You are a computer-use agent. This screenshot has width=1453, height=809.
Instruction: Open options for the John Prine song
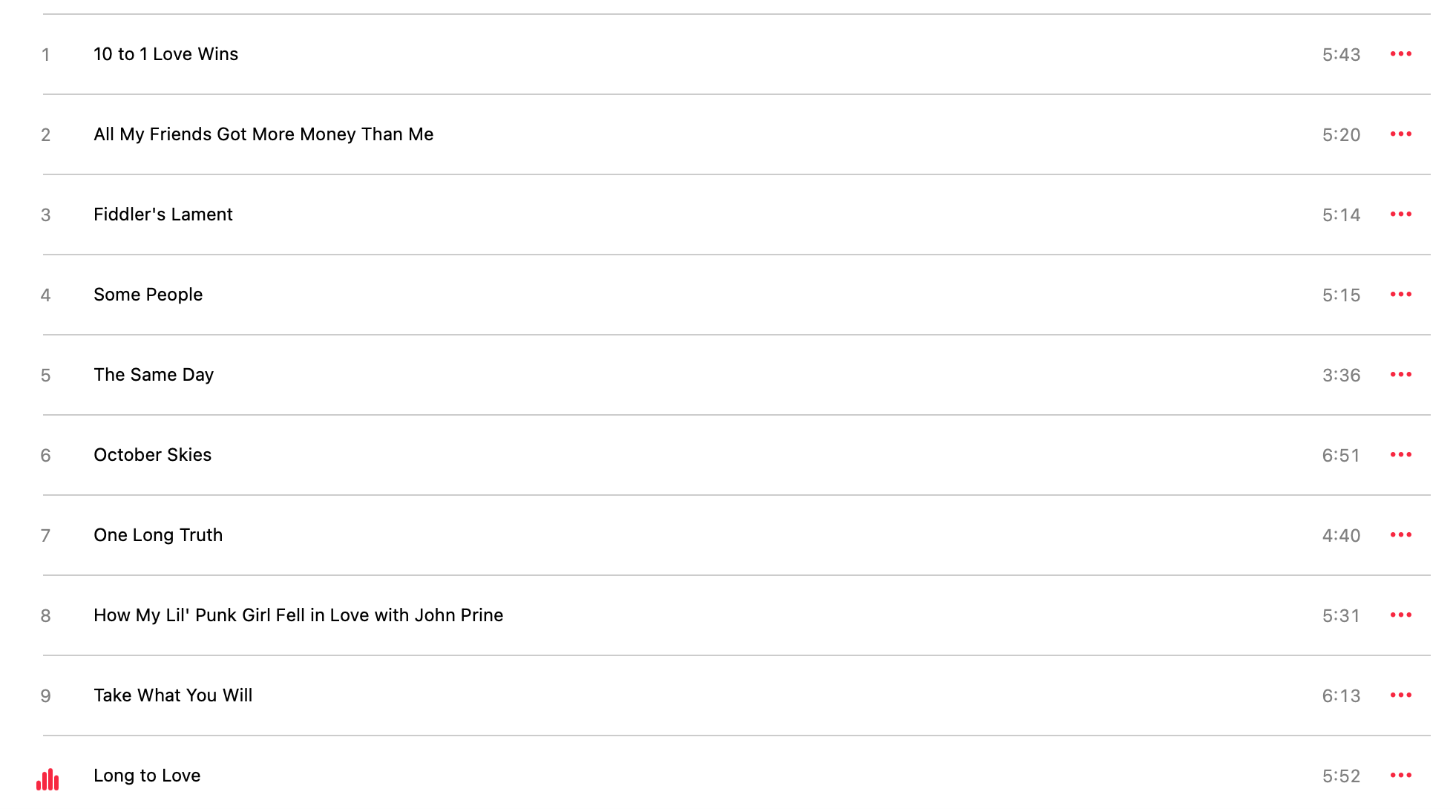click(x=1400, y=615)
